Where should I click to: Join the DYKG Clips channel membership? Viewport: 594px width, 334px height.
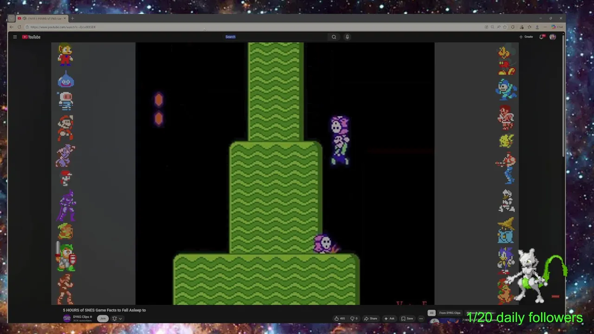point(103,318)
